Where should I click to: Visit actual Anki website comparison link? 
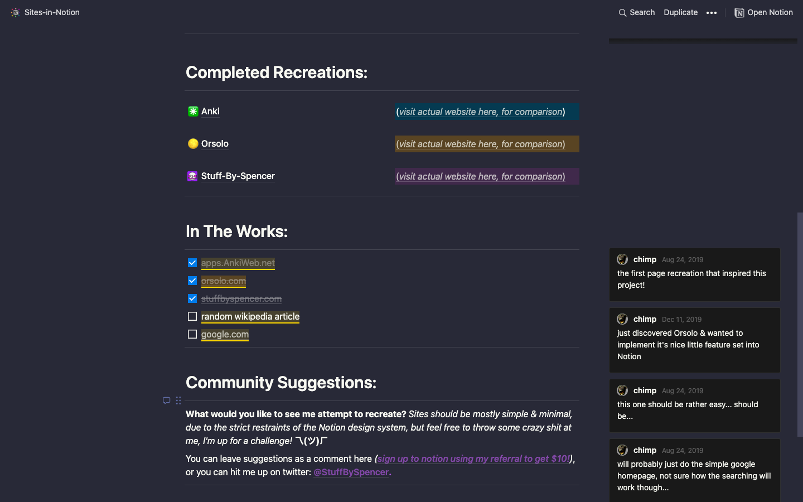coord(481,112)
